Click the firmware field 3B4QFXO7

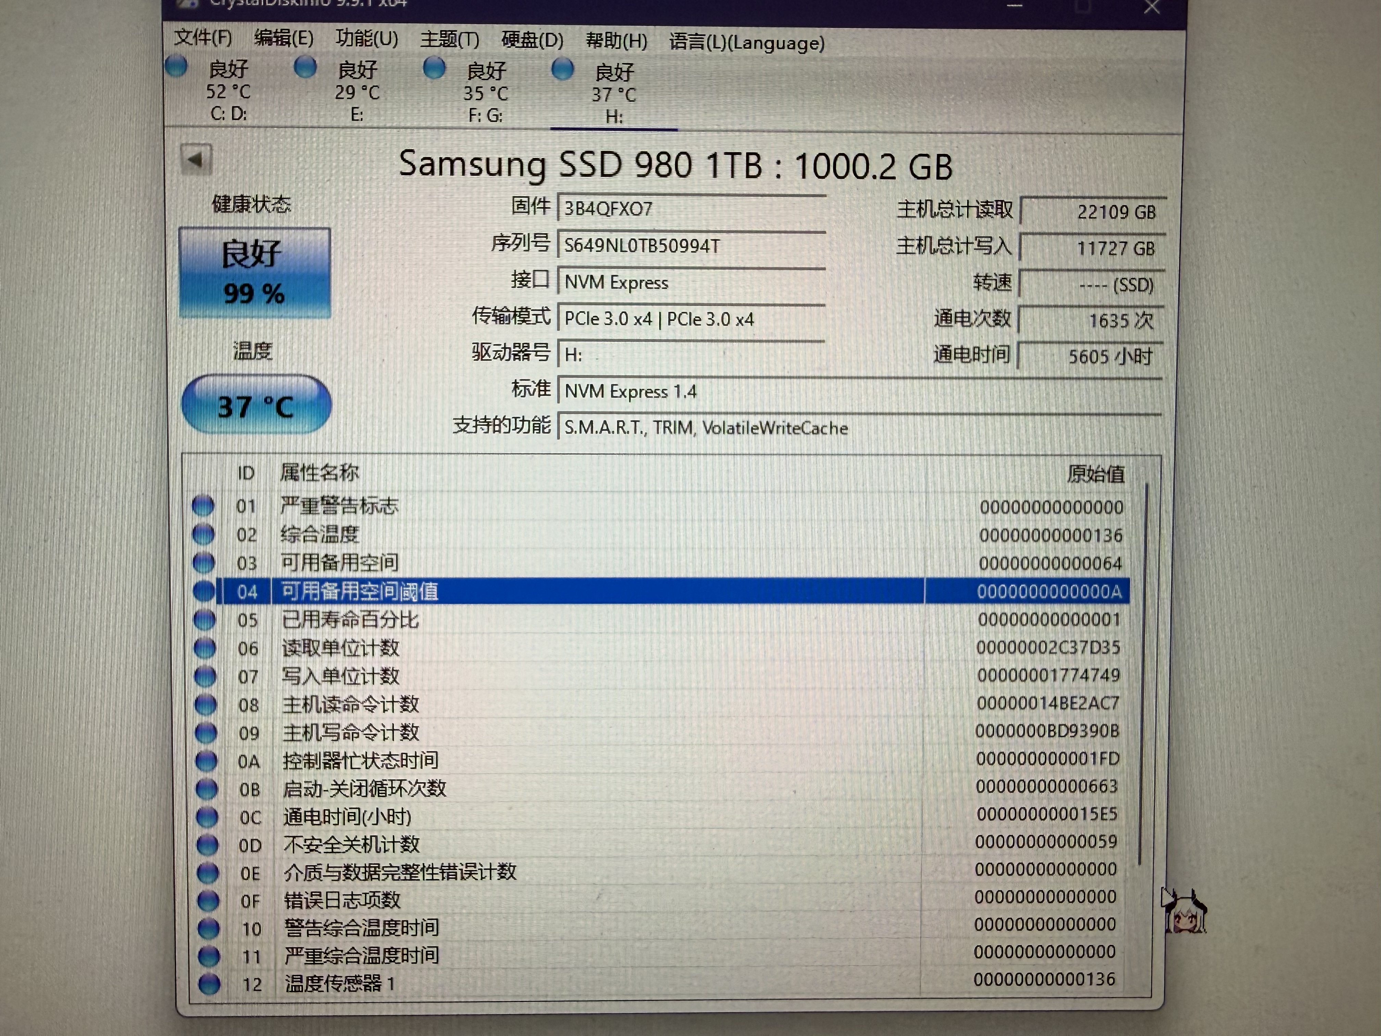691,209
